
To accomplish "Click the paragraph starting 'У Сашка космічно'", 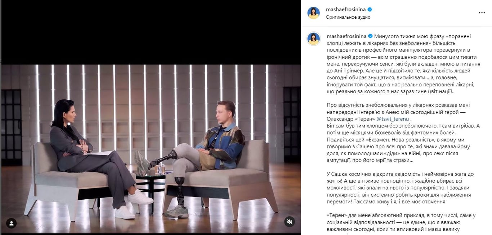I will pos(403,188).
